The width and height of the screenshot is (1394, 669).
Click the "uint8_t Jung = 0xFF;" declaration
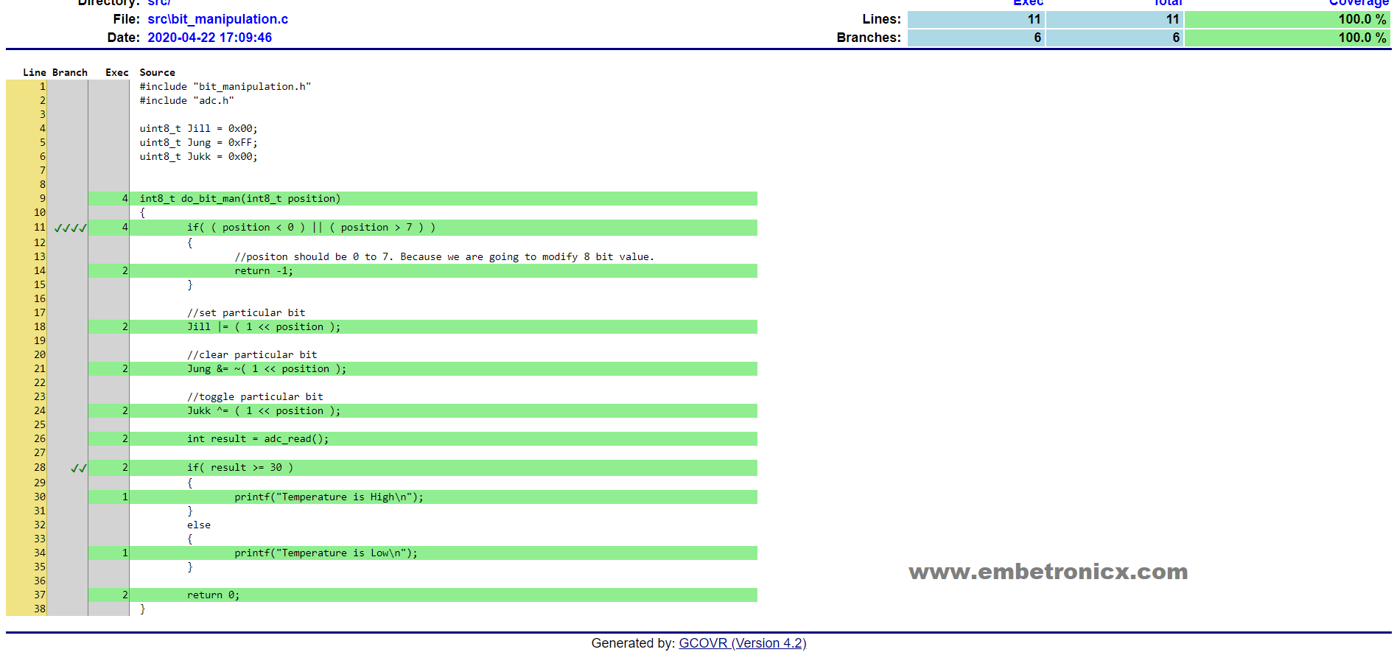(x=199, y=142)
